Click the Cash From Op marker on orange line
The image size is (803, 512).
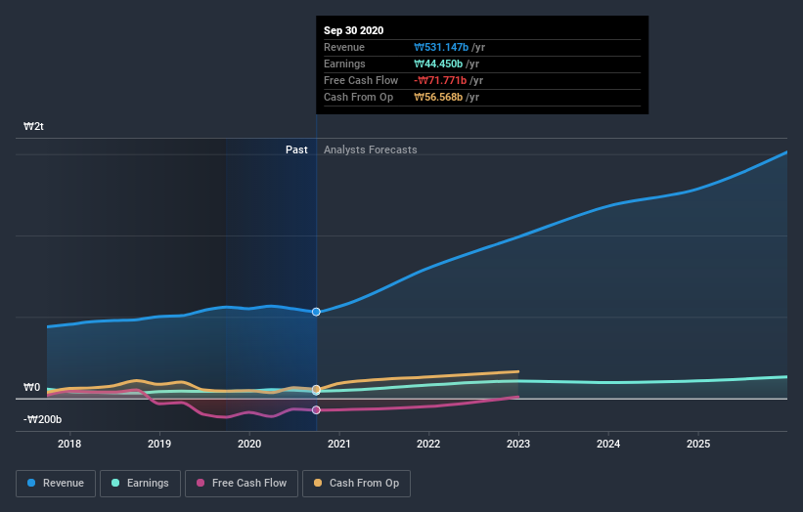316,389
